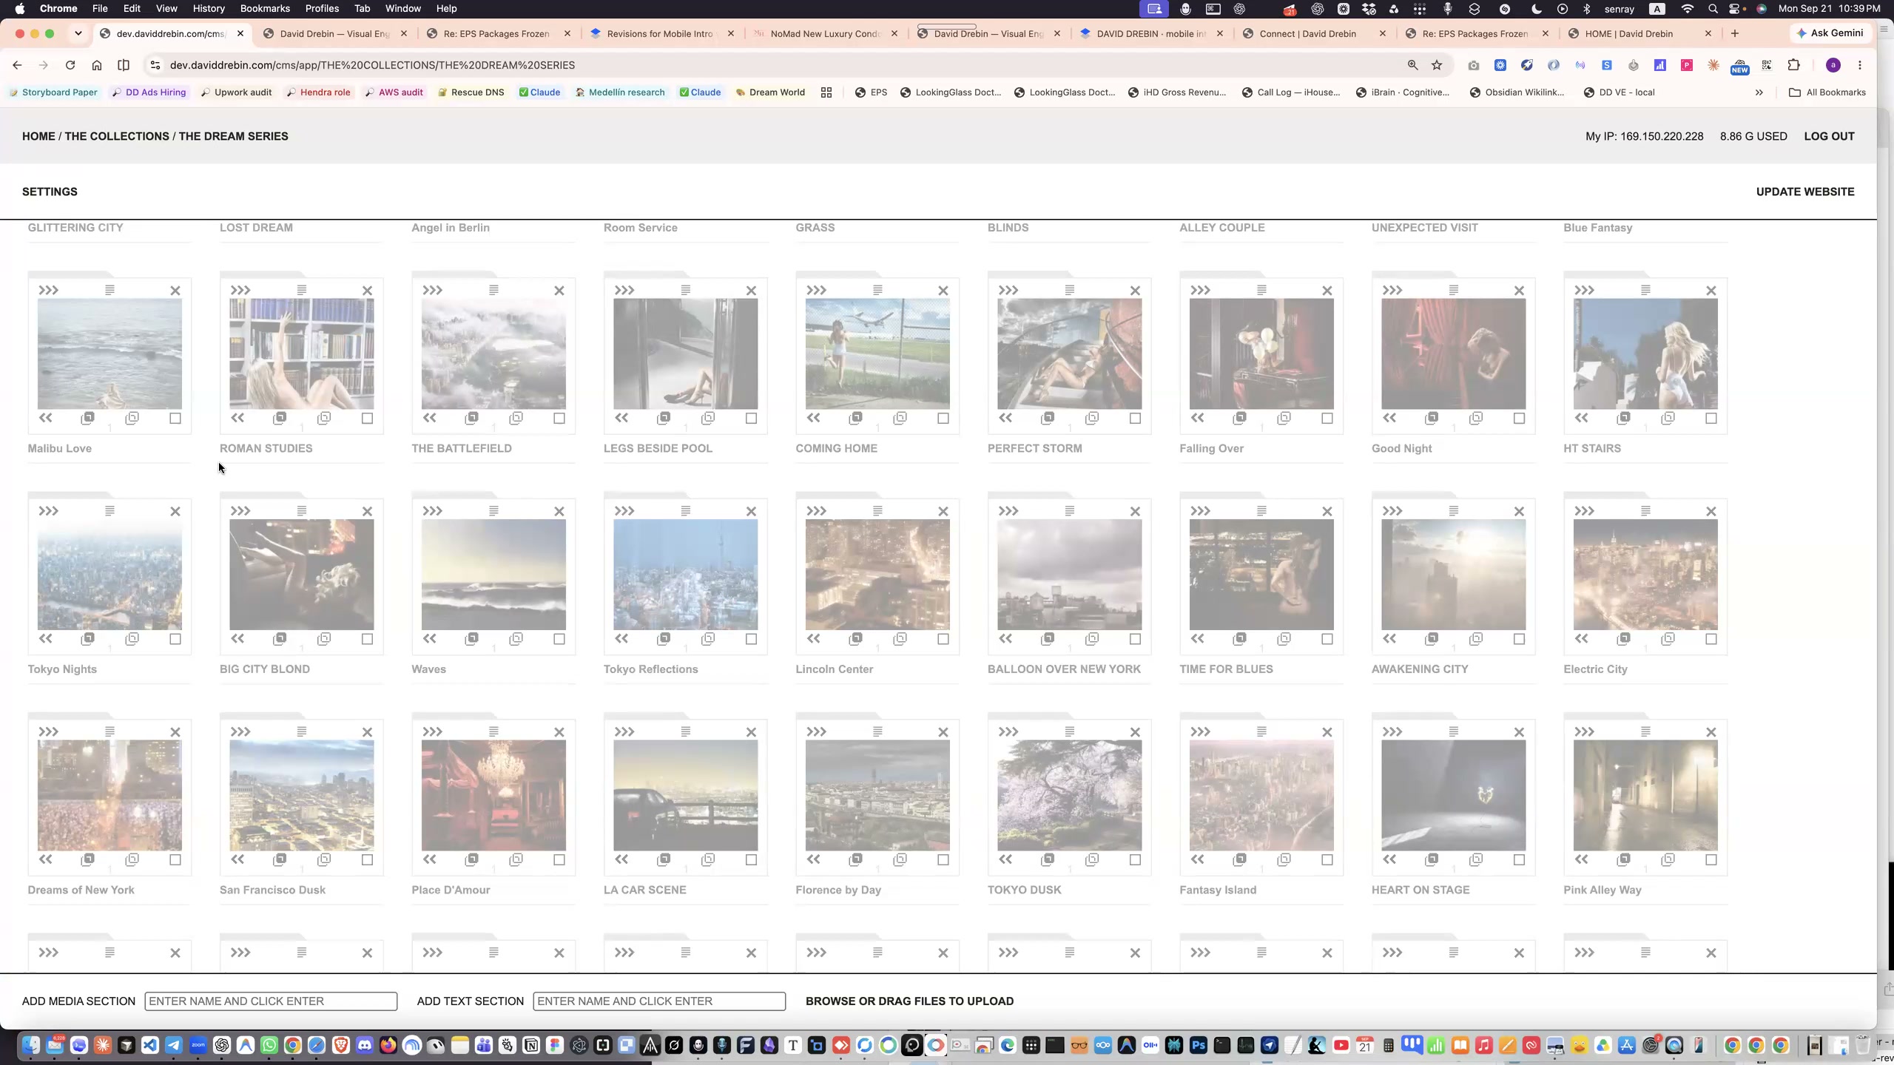Image resolution: width=1894 pixels, height=1065 pixels.
Task: Click the ADD MEDIA SECTION name field
Action: click(x=271, y=1001)
